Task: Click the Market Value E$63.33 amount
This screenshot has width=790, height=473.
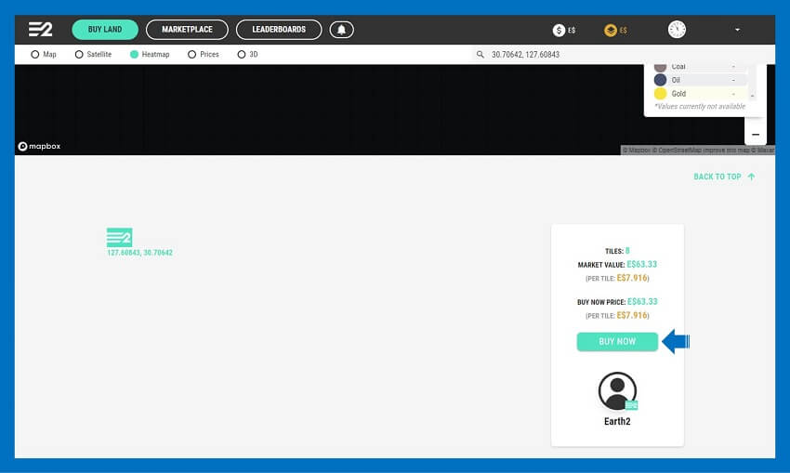Action: pyautogui.click(x=642, y=265)
